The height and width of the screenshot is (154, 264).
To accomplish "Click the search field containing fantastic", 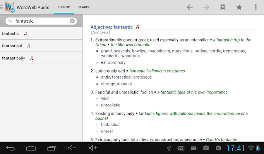I will pyautogui.click(x=41, y=21).
